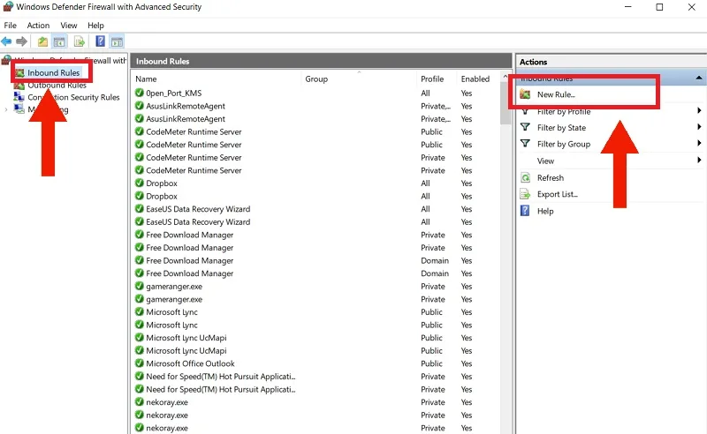Click Filter by State action
707x434 pixels.
pyautogui.click(x=561, y=128)
